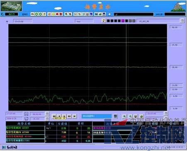Viewport: 187px width, 151px height.
Task: Click the red alarm bell toolbar icon
Action: (x=57, y=14)
